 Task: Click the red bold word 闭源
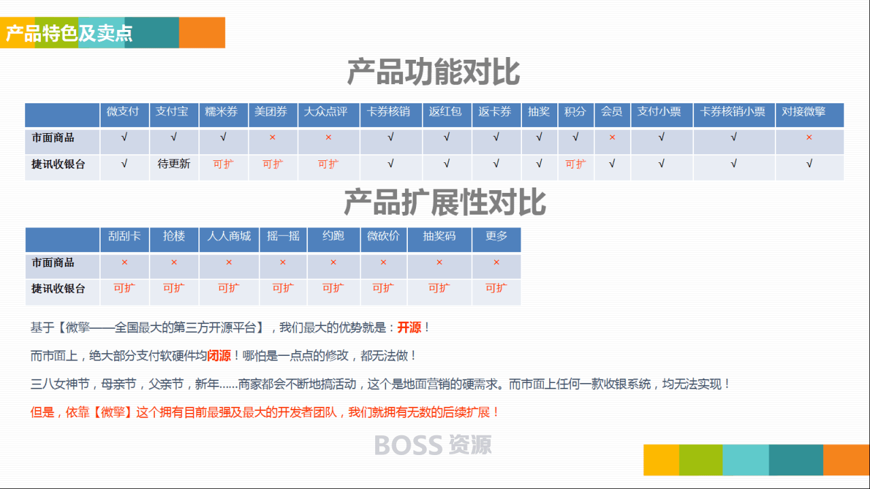pyautogui.click(x=219, y=356)
